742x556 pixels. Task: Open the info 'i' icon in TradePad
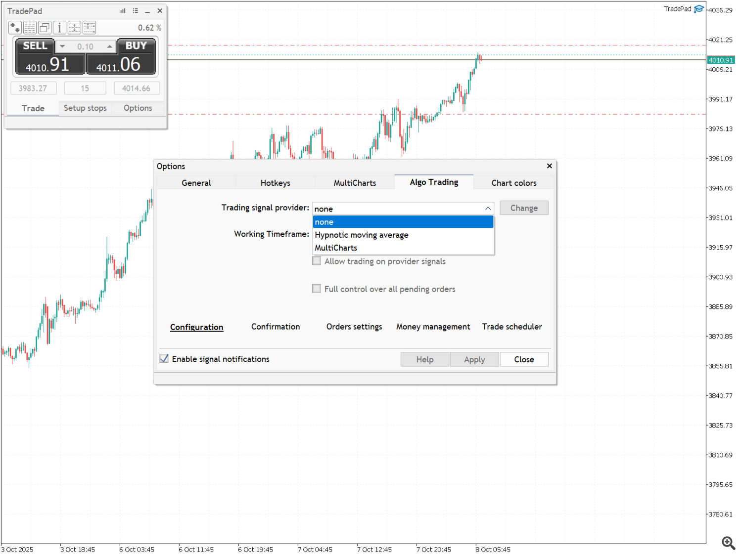[59, 28]
